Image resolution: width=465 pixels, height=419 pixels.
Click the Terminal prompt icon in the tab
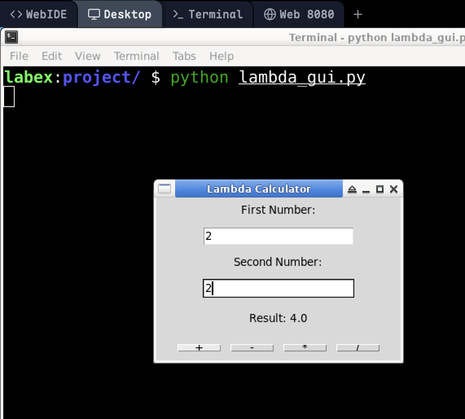tap(178, 13)
